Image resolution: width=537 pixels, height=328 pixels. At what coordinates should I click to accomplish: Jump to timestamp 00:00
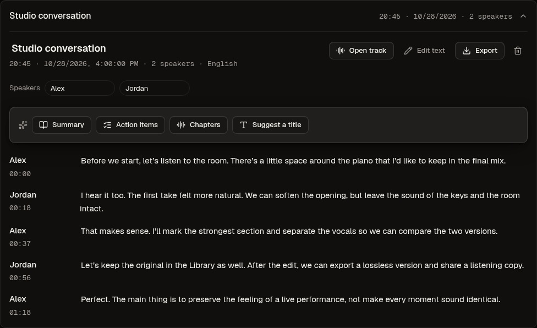[20, 174]
